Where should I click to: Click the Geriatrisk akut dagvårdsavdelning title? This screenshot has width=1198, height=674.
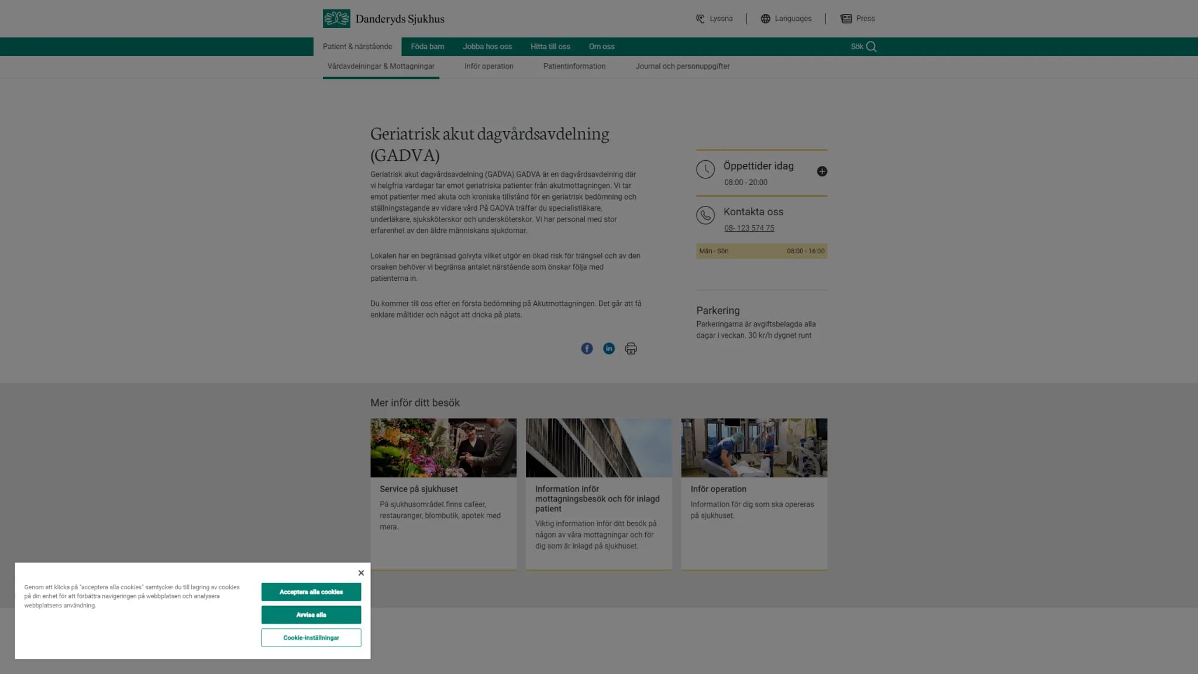pos(490,144)
